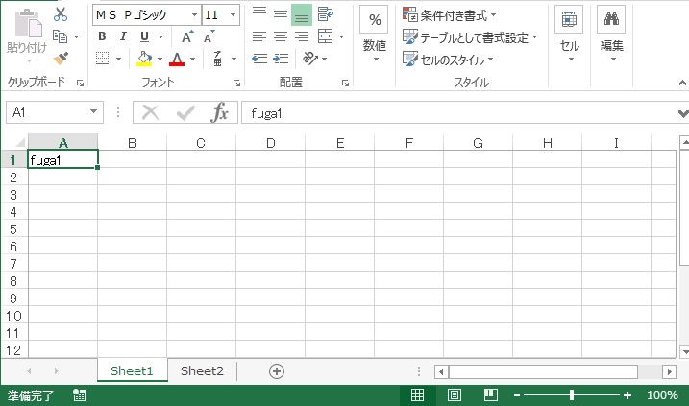Expand the borders dropdown arrow
Image resolution: width=689 pixels, height=406 pixels.
(118, 59)
